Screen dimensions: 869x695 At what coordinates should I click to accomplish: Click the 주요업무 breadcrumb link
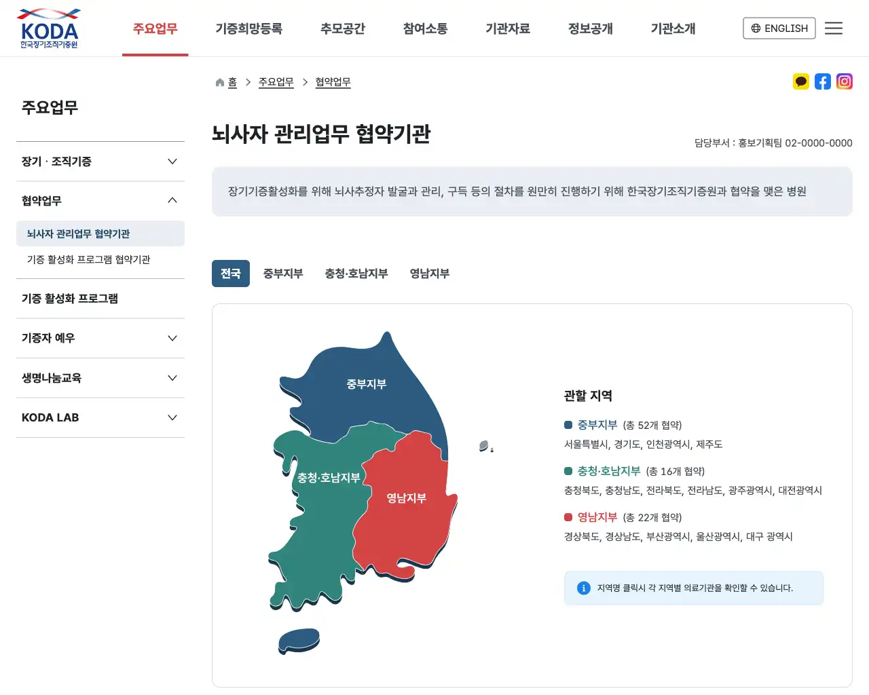pyautogui.click(x=276, y=82)
